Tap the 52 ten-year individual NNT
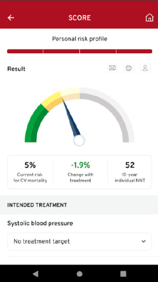The width and height of the screenshot is (158, 282). click(130, 165)
